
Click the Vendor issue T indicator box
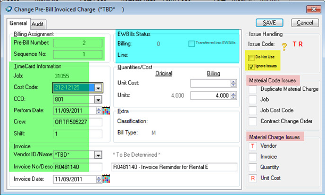(253, 146)
